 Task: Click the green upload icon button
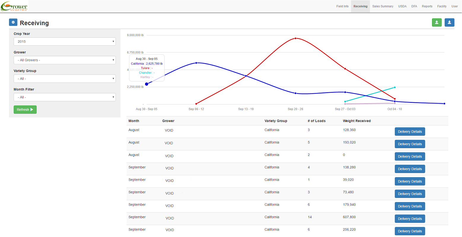[x=436, y=23]
